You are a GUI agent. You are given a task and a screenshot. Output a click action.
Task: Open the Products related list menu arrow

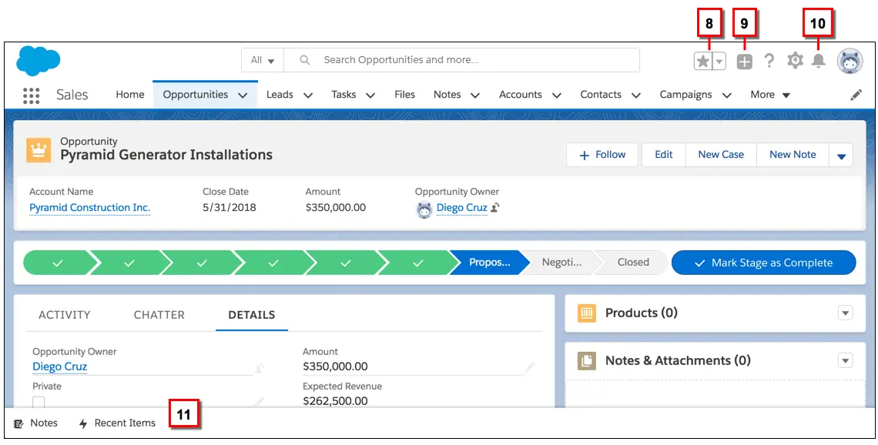coord(846,313)
